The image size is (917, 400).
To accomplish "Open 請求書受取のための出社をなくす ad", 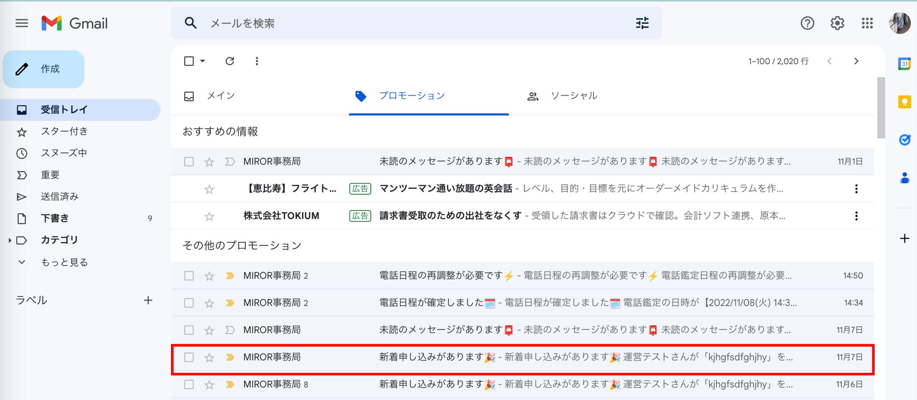I will click(x=523, y=216).
